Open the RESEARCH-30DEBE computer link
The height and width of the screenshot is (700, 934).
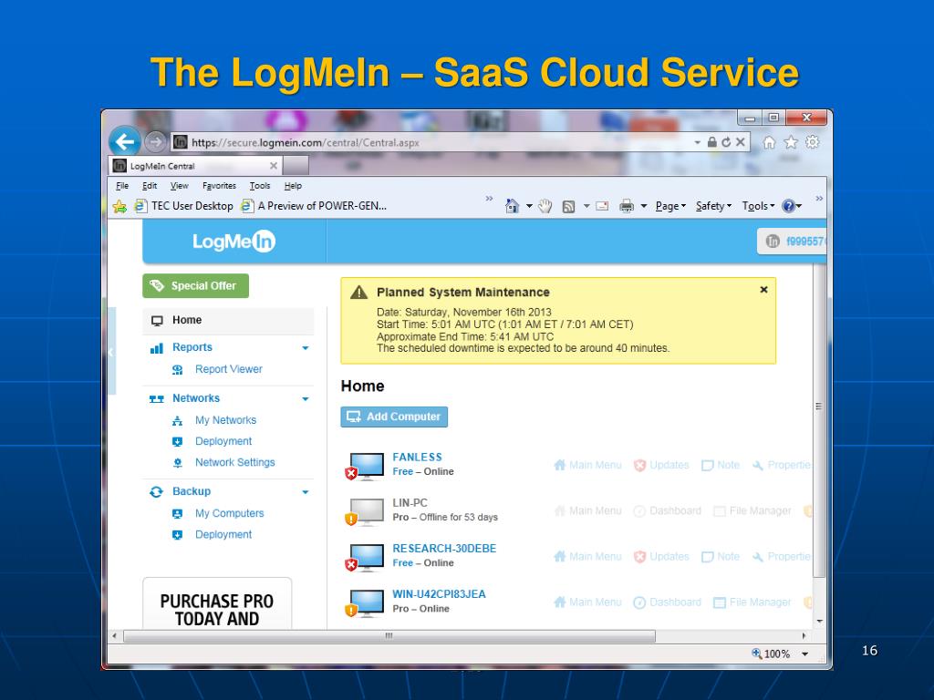[444, 548]
